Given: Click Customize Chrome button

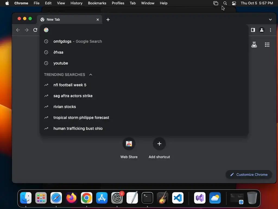Looking at the screenshot, I should pyautogui.click(x=249, y=174).
